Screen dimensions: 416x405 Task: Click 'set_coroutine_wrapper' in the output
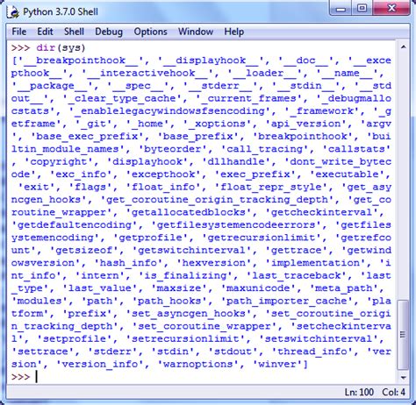[x=204, y=326]
